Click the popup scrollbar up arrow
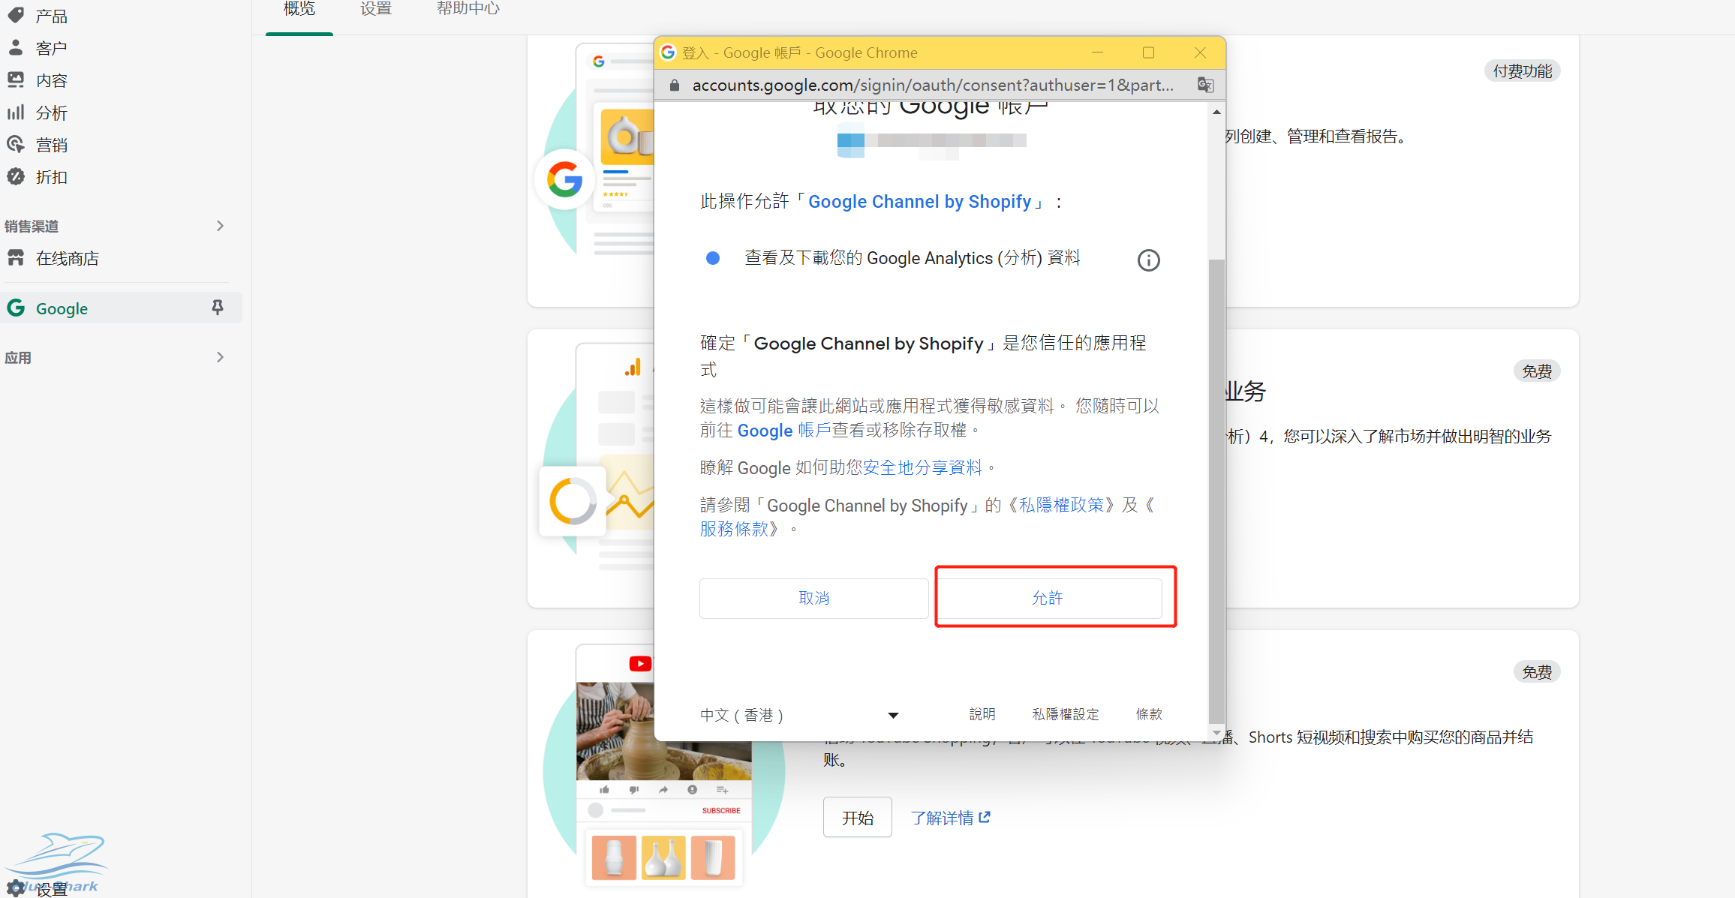The width and height of the screenshot is (1735, 898). coord(1216,112)
